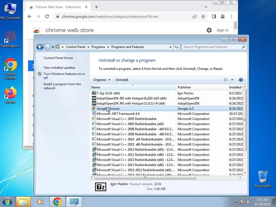
Task: Select Google Chrome desktop shortcut
Action: coord(11,69)
